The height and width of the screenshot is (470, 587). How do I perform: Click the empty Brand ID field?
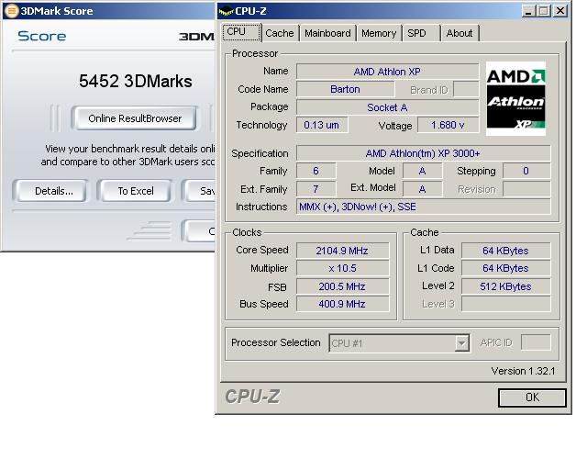[x=466, y=89]
